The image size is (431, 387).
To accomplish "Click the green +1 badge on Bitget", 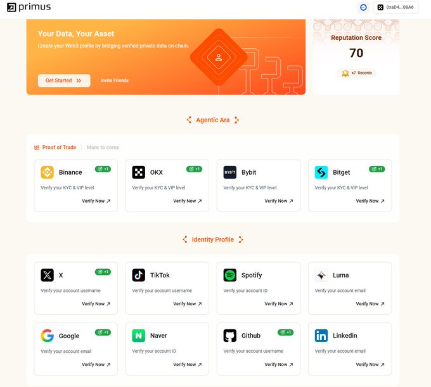I will (x=377, y=169).
